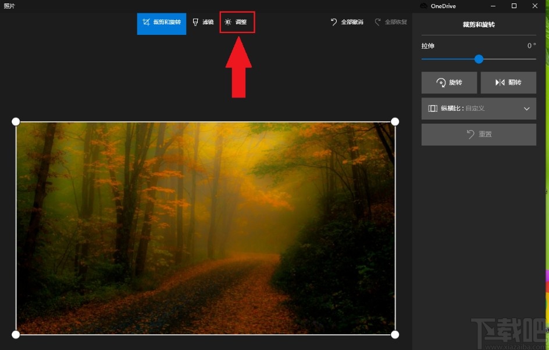The image size is (549, 350).
Task: Click the right end of the 拉伸 slider track
Action: pyautogui.click(x=534, y=59)
